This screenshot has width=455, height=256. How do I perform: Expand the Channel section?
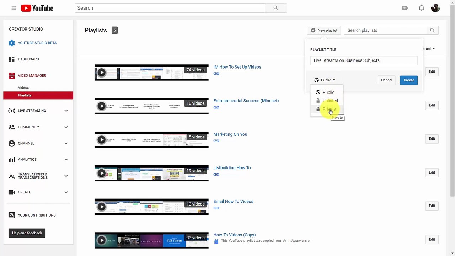click(66, 143)
